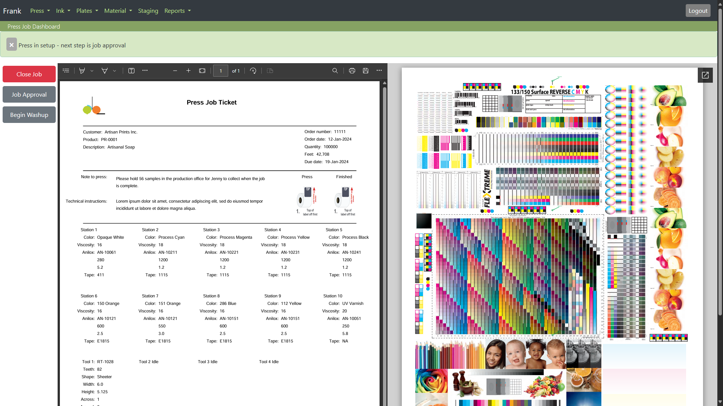This screenshot has width=723, height=406.
Task: Click quantity value 100000
Action: point(331,147)
